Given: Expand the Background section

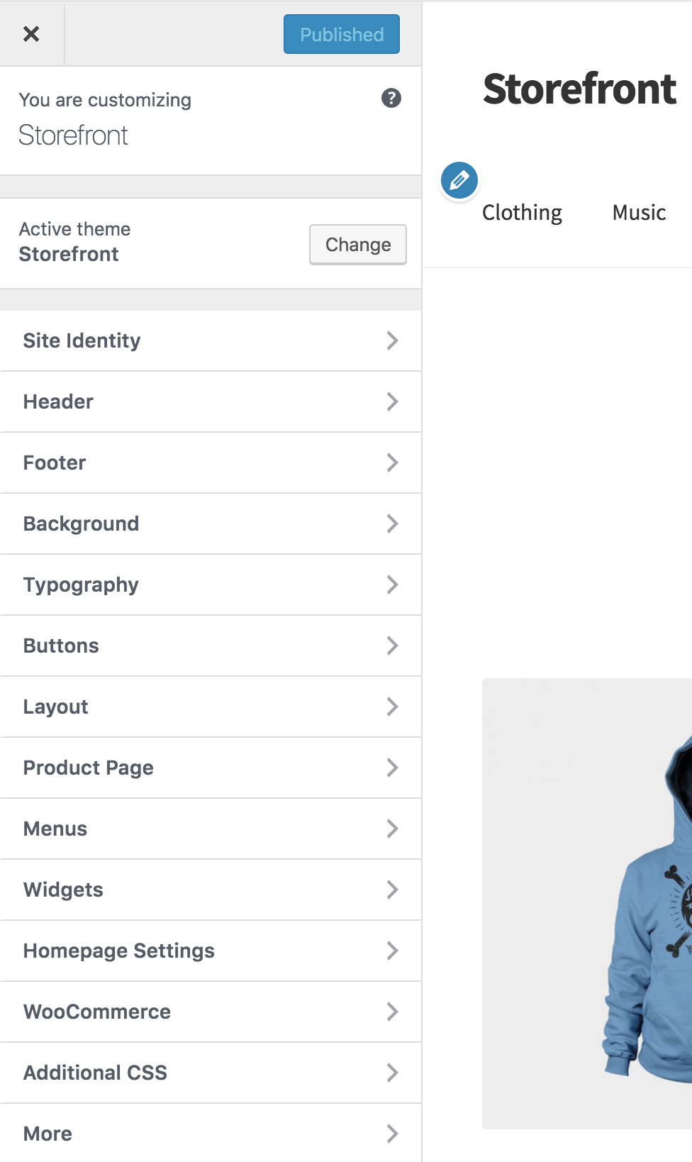Looking at the screenshot, I should (x=211, y=524).
